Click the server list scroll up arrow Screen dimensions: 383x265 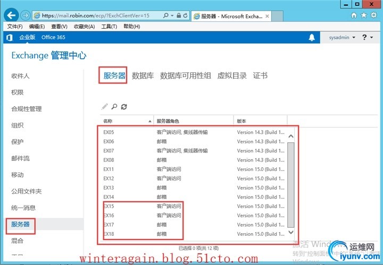290,136
